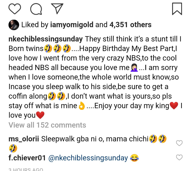The height and width of the screenshot is (171, 191).
Task: Like ms_olorii's comment
Action: point(179,143)
